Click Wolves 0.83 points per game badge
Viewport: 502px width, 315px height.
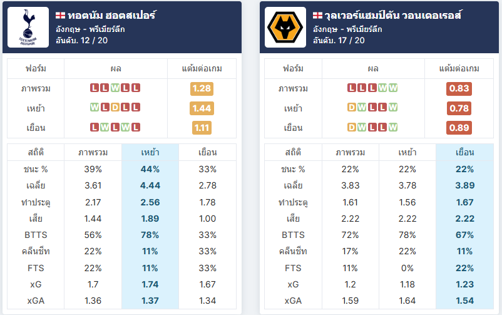pyautogui.click(x=459, y=88)
